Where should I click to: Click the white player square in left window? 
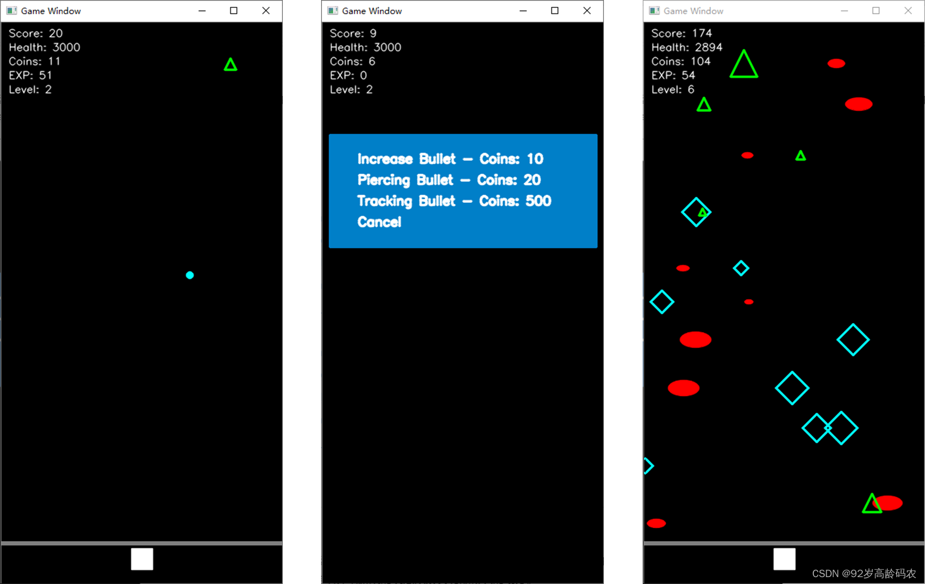pos(142,559)
